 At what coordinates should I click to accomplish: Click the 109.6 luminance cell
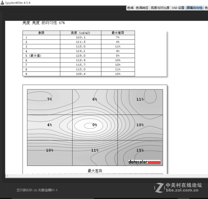coord(81,74)
